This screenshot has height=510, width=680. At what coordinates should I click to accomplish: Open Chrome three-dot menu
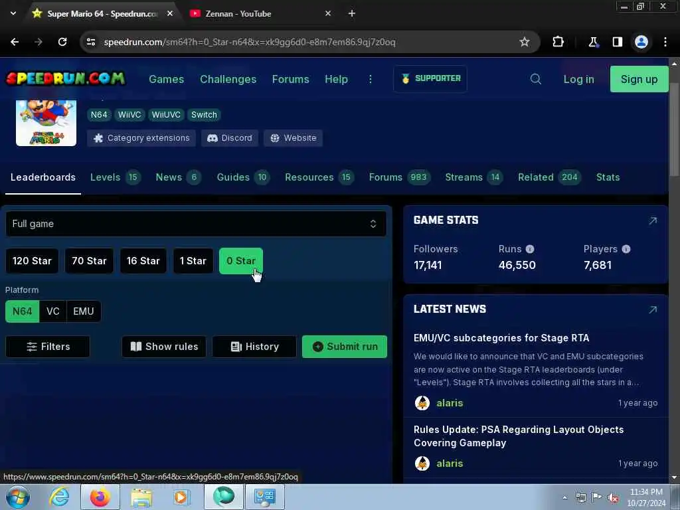[x=665, y=42]
